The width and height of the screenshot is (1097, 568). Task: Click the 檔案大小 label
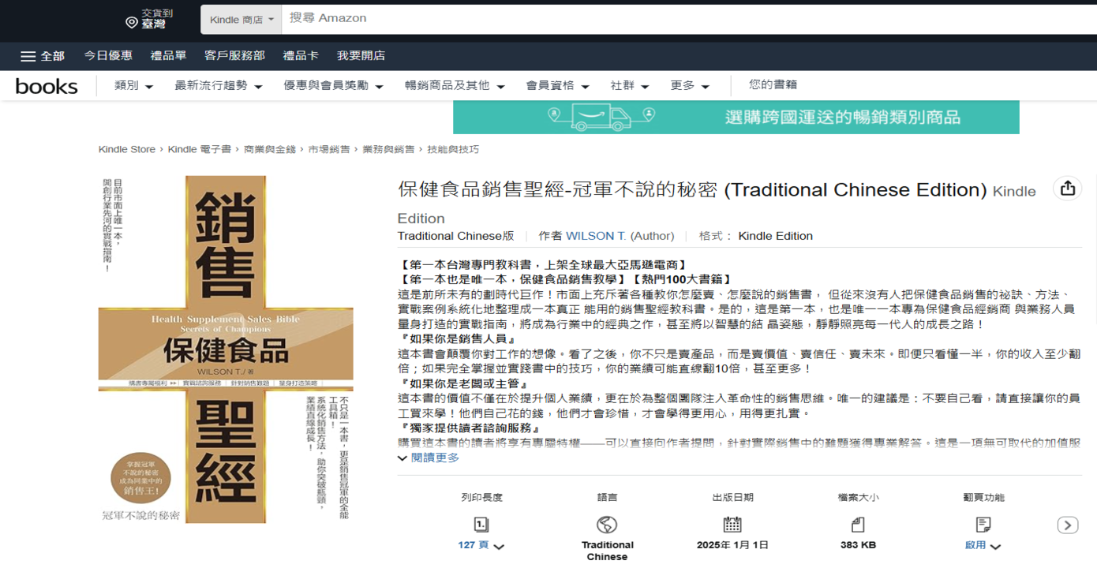(858, 498)
